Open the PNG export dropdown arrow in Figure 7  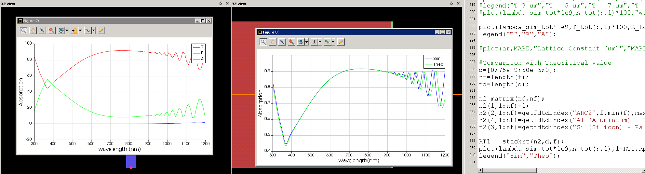[x=67, y=31]
